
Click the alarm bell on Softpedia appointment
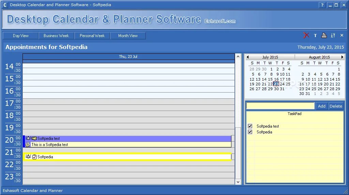28,157
